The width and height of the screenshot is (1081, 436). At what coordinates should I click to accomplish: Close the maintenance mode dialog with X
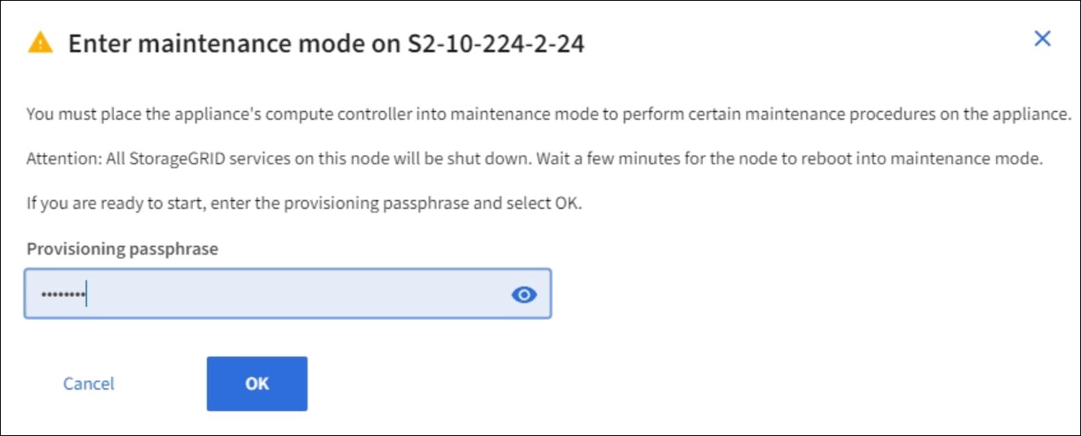pyautogui.click(x=1042, y=39)
